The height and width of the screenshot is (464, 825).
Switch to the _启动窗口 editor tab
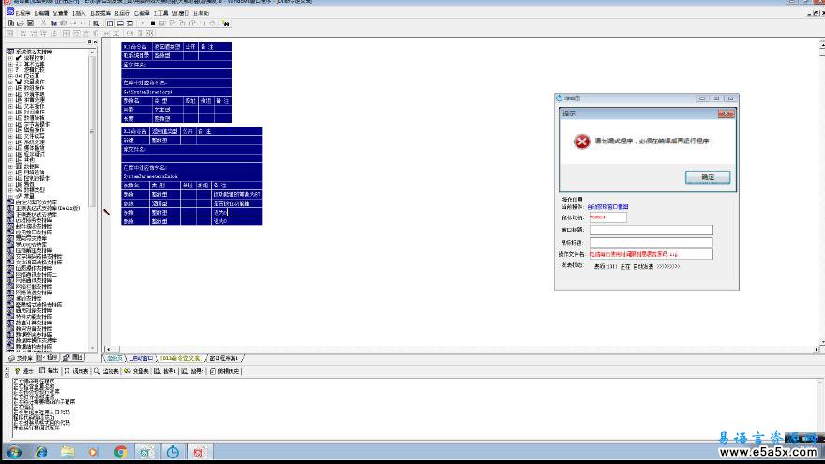141,358
